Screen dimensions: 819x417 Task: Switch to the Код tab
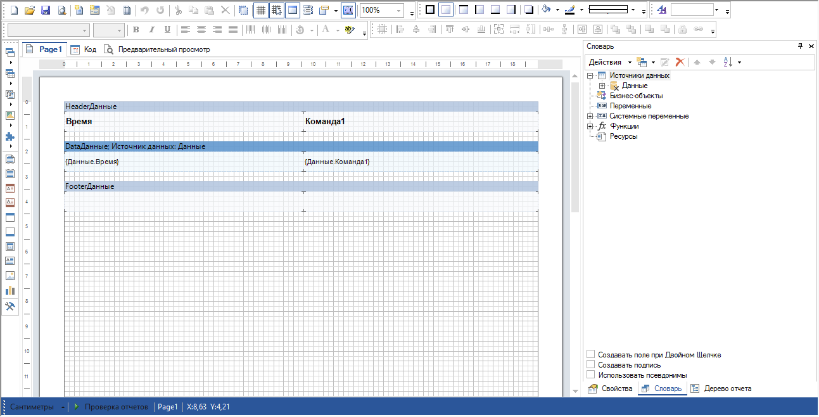tap(84, 49)
